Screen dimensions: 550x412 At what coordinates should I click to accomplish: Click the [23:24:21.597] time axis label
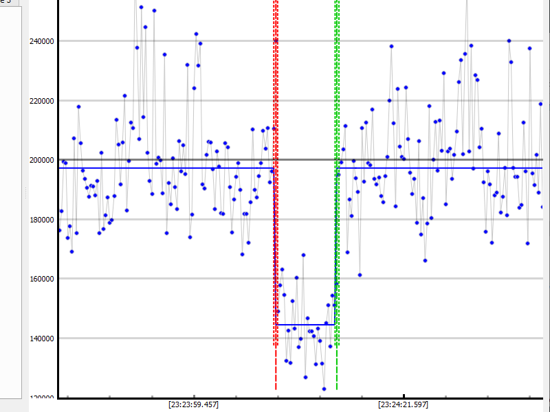(x=403, y=405)
